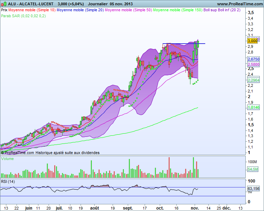This screenshot has height=211, width=264.
Task: Click the juin date label on time axis
Action: (x=29, y=208)
